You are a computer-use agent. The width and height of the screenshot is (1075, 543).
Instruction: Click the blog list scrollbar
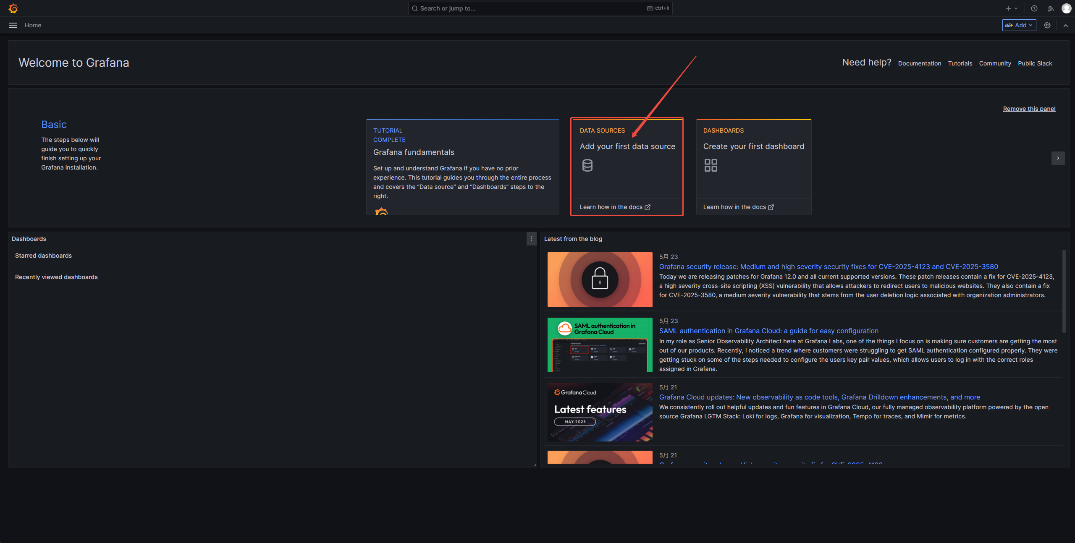point(1064,291)
